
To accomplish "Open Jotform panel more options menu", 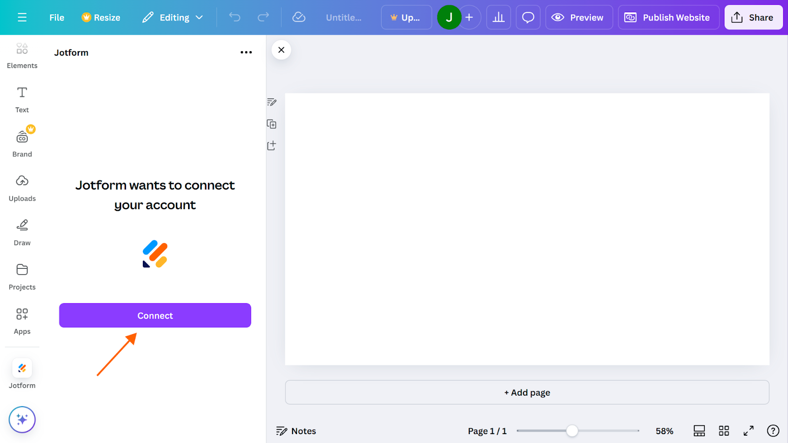I will coord(246,52).
